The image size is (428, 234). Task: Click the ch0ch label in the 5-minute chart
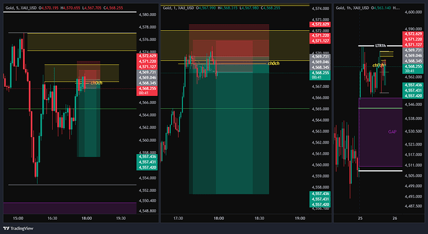click(96, 83)
